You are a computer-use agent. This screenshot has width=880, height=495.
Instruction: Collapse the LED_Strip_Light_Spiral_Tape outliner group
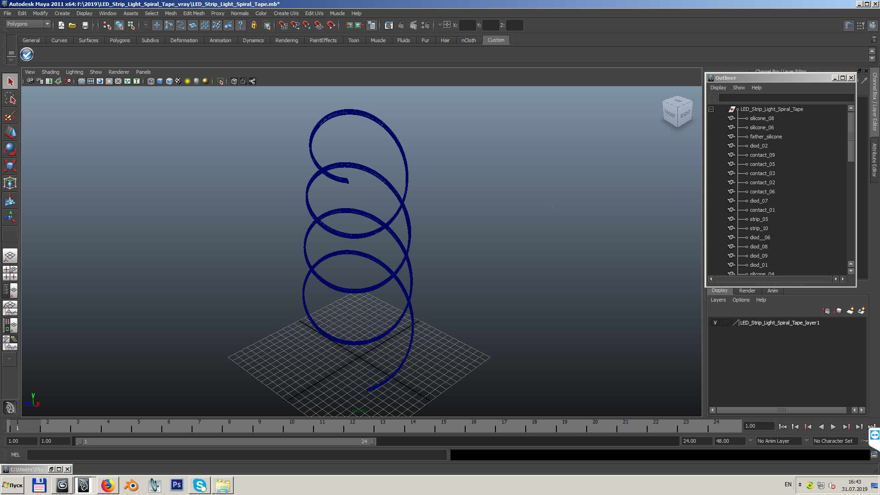pyautogui.click(x=711, y=109)
